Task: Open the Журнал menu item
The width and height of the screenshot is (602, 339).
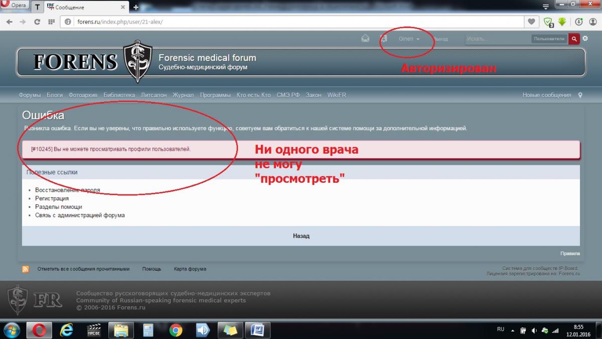Action: [x=183, y=95]
